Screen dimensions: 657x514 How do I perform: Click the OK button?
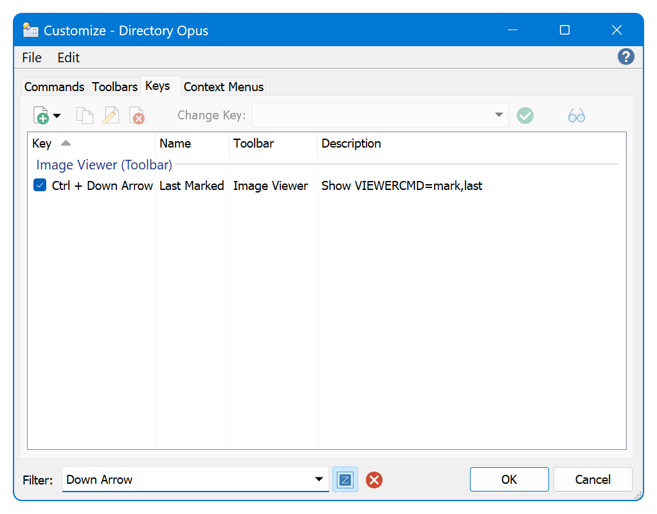509,479
